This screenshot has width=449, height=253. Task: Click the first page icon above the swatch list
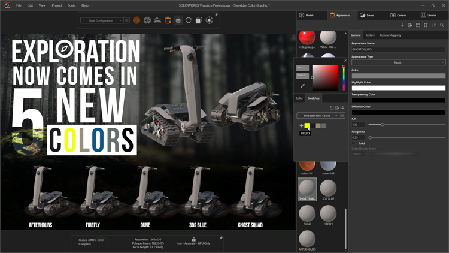(x=332, y=107)
